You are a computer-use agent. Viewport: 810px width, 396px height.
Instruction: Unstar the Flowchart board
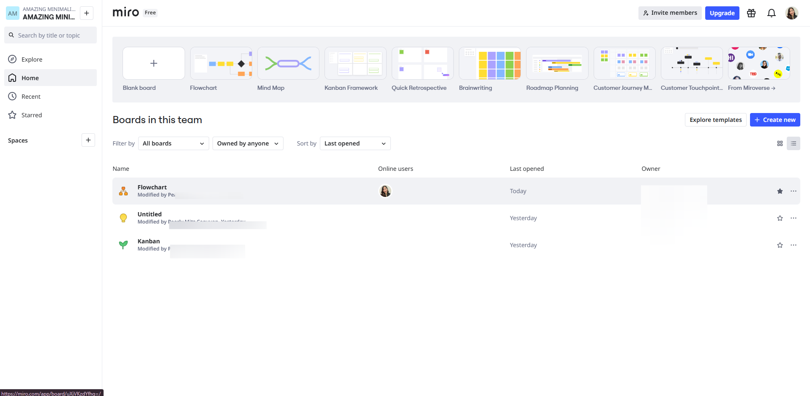[x=780, y=191]
